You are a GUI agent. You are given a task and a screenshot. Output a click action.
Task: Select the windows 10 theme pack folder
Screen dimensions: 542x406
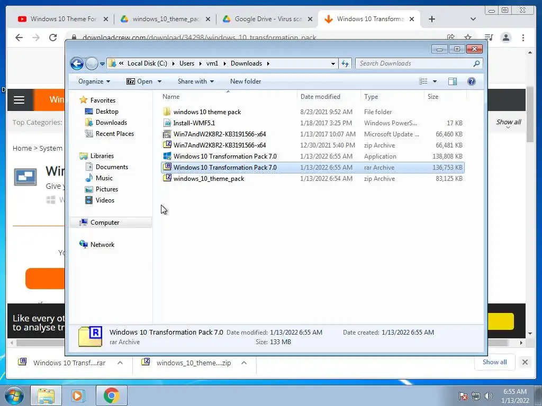point(312,112)
